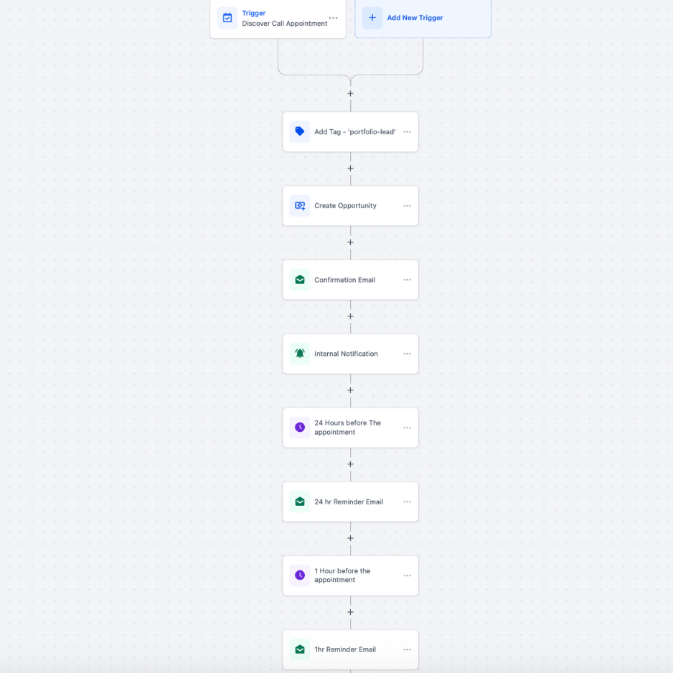Click the Discover Call Appointment trigger calendar icon
This screenshot has height=673, width=673.
(x=227, y=18)
